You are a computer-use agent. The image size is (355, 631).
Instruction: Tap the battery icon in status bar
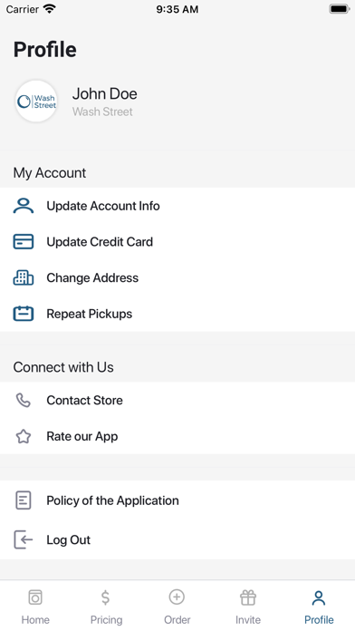click(339, 9)
